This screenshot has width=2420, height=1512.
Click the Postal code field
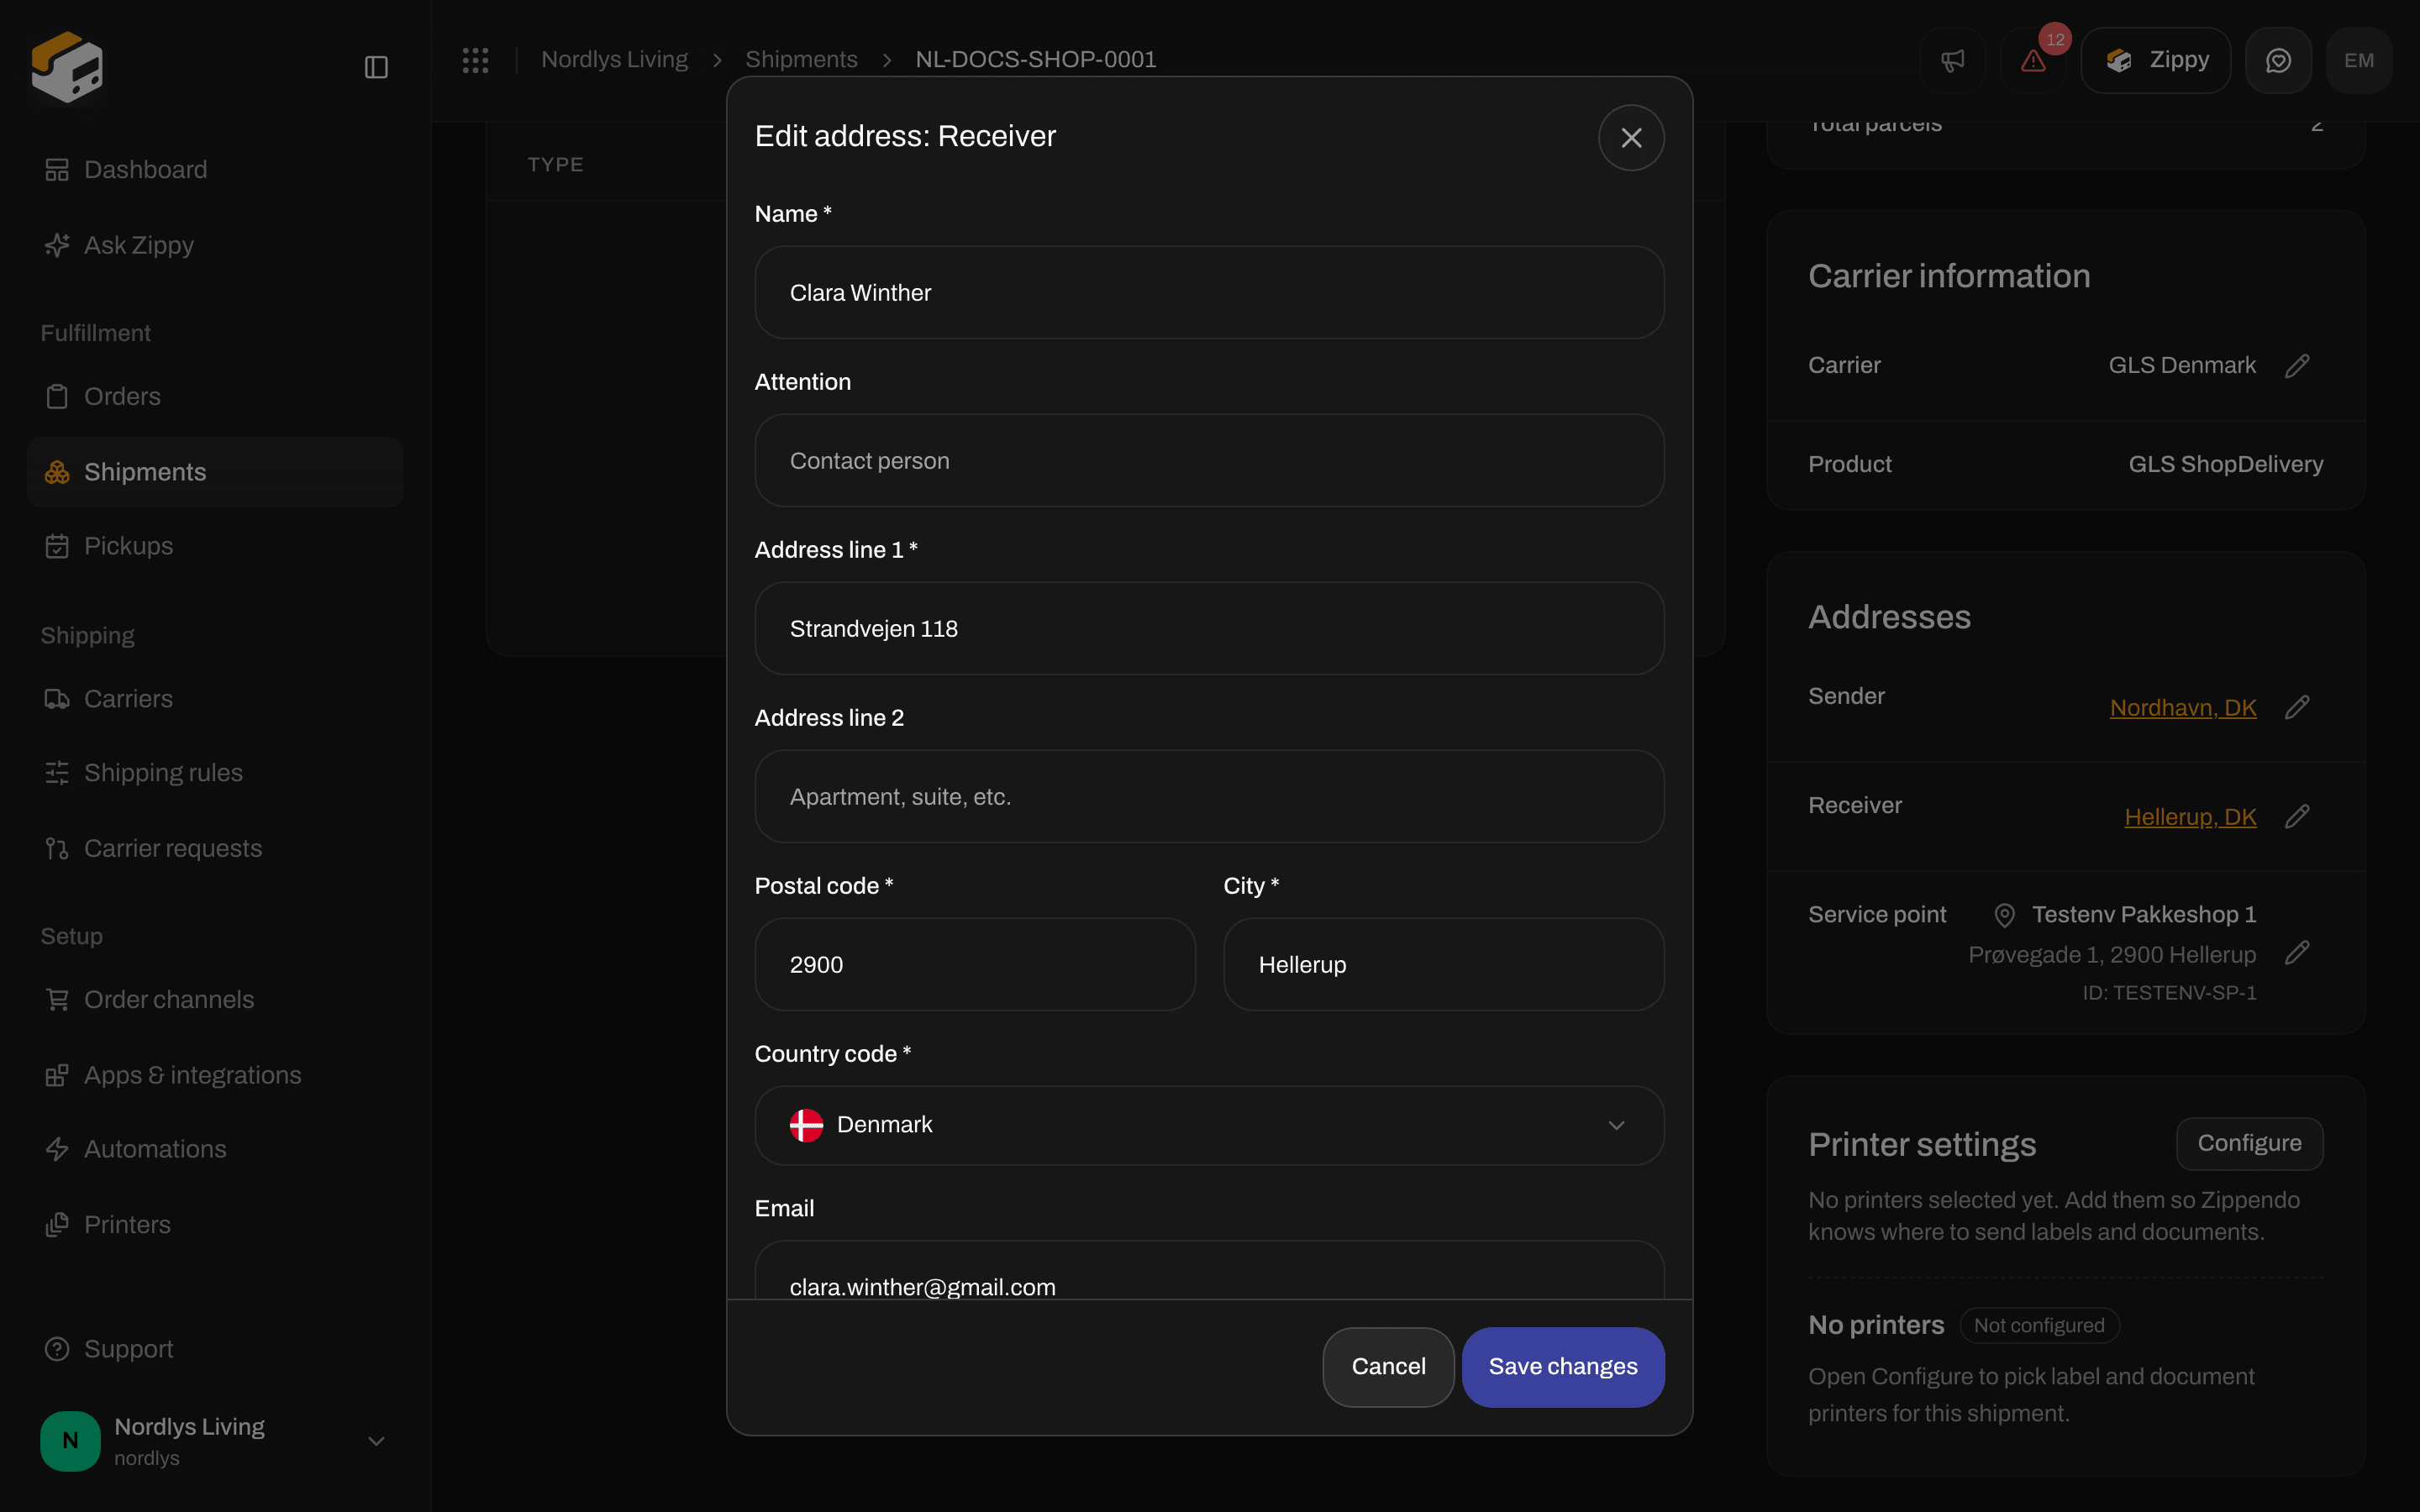coord(975,965)
